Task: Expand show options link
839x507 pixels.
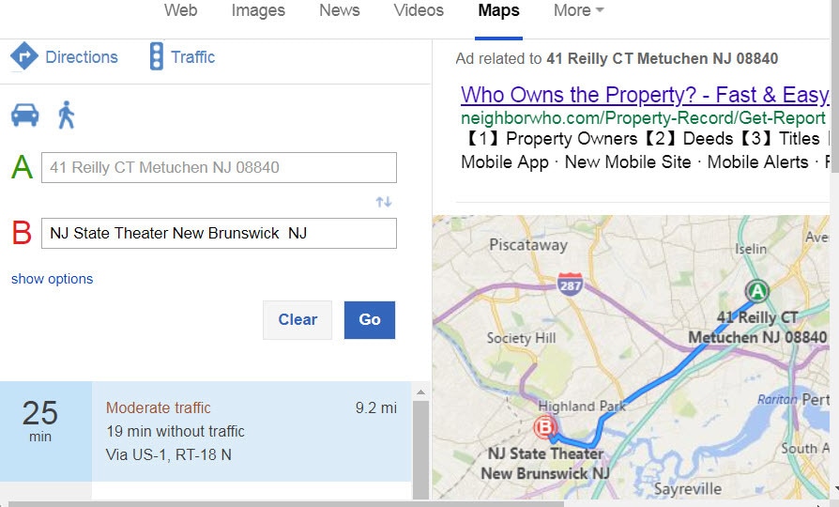Action: (52, 279)
